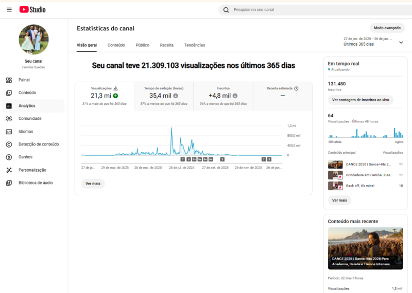Viewport: 412px width, 293px height.
Task: Click the 48h atrás label
Action: [x=334, y=142]
